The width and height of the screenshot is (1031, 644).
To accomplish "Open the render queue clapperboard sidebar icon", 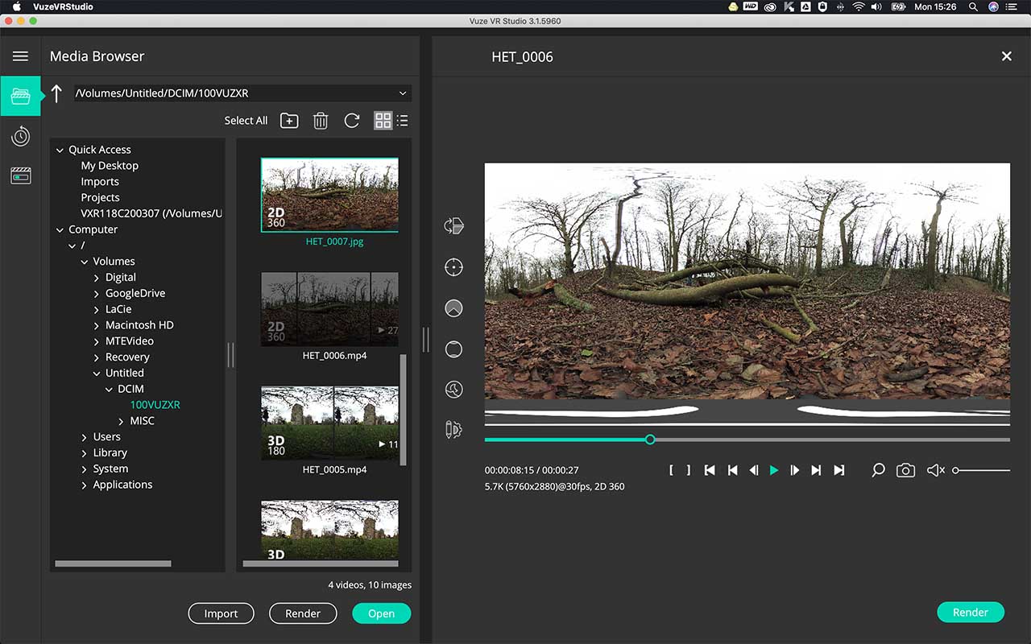I will [20, 175].
